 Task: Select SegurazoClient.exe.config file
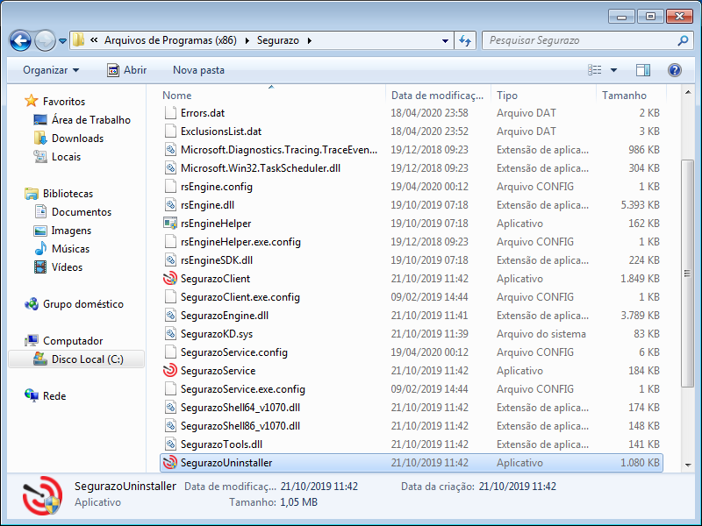pos(240,297)
